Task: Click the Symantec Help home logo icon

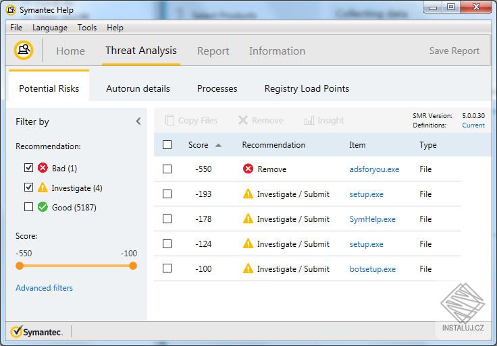Action: (x=24, y=51)
